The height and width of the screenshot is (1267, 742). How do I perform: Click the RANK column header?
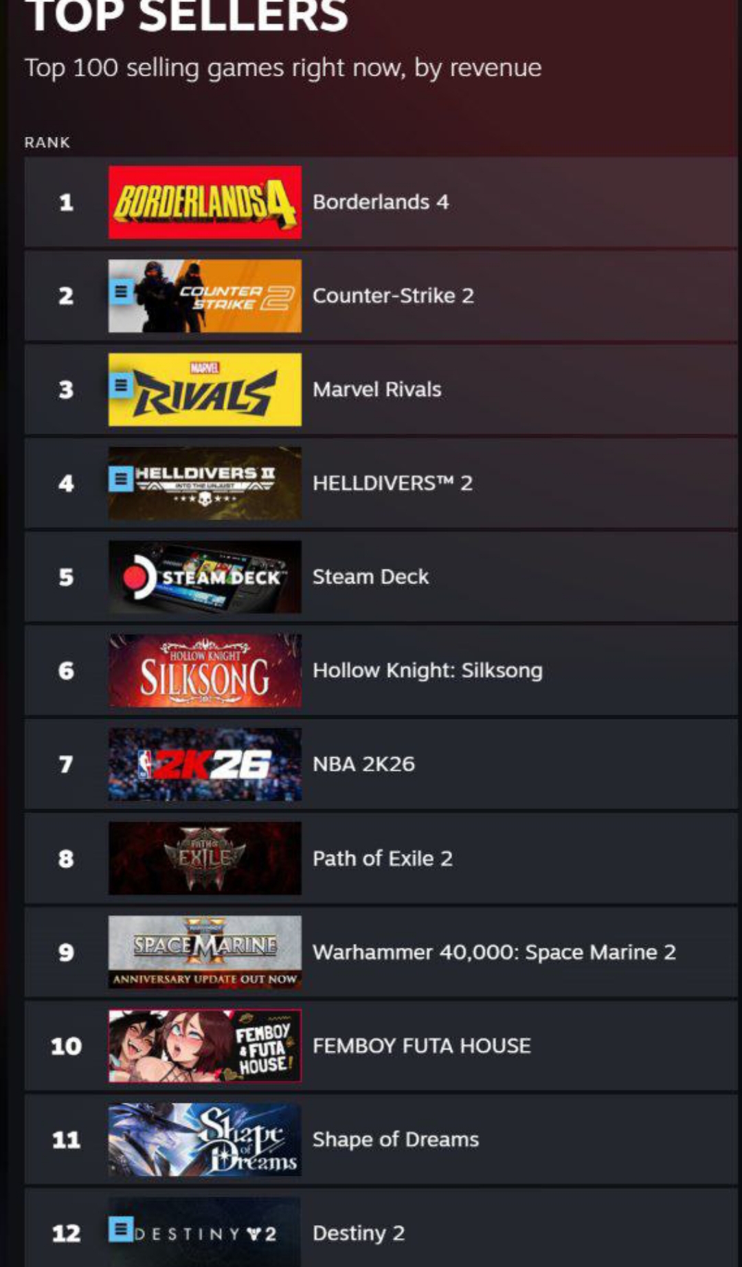(x=47, y=142)
